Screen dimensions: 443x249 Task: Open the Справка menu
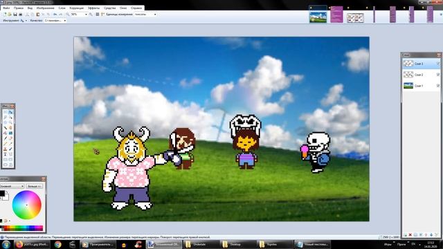pyautogui.click(x=136, y=8)
